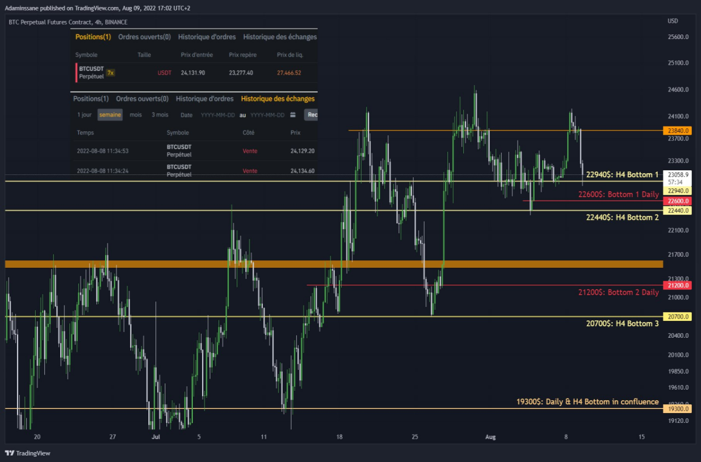Open the highlighted 'Historique des échanges' tab
This screenshot has width=701, height=462.
pos(277,99)
